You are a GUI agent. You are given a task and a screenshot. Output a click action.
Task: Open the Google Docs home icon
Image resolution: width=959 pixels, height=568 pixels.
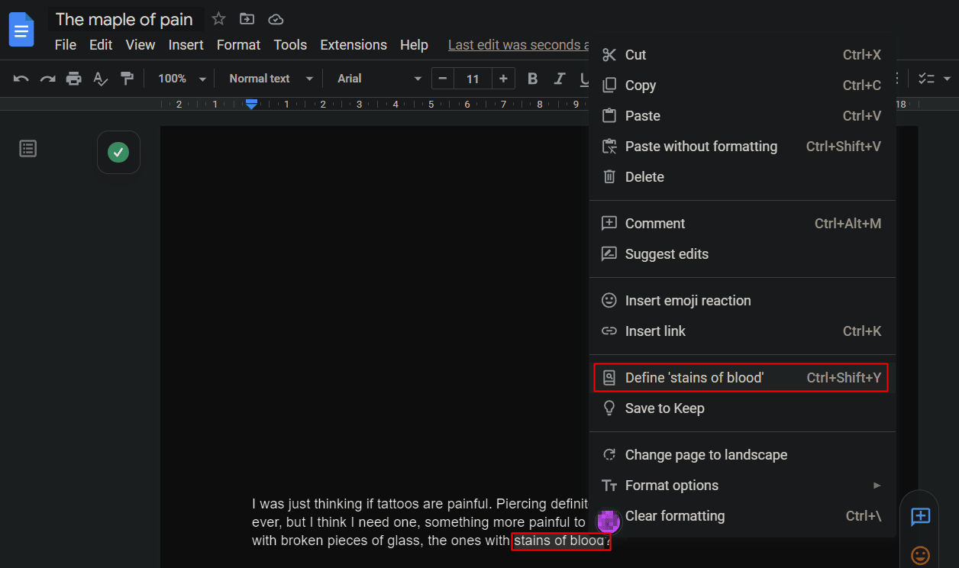pyautogui.click(x=21, y=30)
